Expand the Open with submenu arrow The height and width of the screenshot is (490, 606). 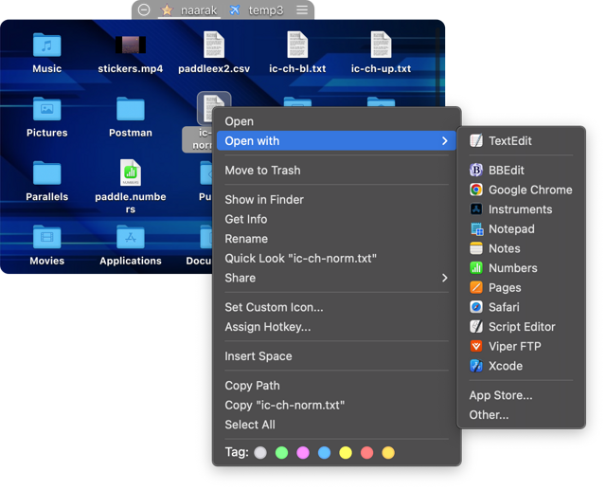point(444,141)
